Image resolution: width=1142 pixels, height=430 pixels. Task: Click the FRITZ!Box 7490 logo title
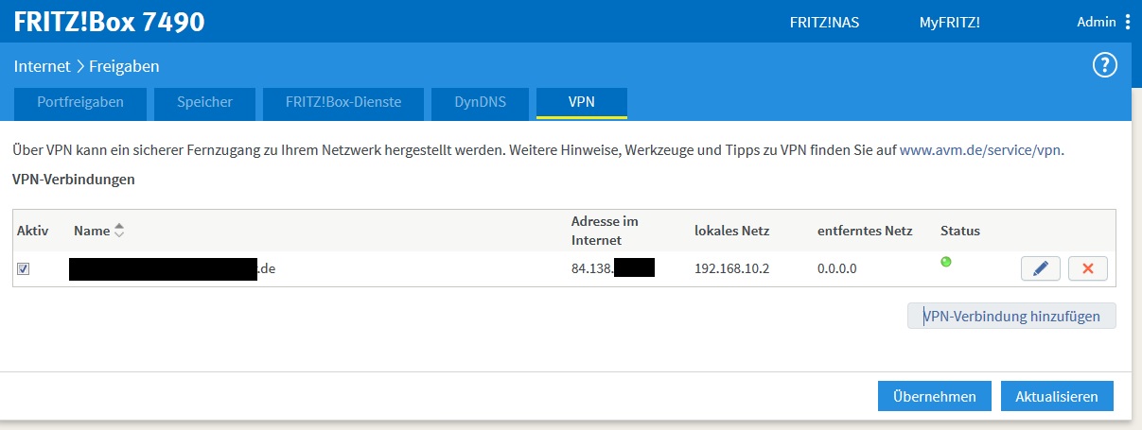109,21
